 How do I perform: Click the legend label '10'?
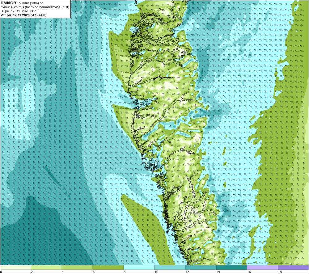point(156,272)
